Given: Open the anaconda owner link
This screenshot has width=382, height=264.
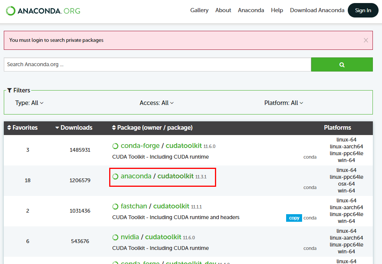Looking at the screenshot, I should pyautogui.click(x=136, y=176).
